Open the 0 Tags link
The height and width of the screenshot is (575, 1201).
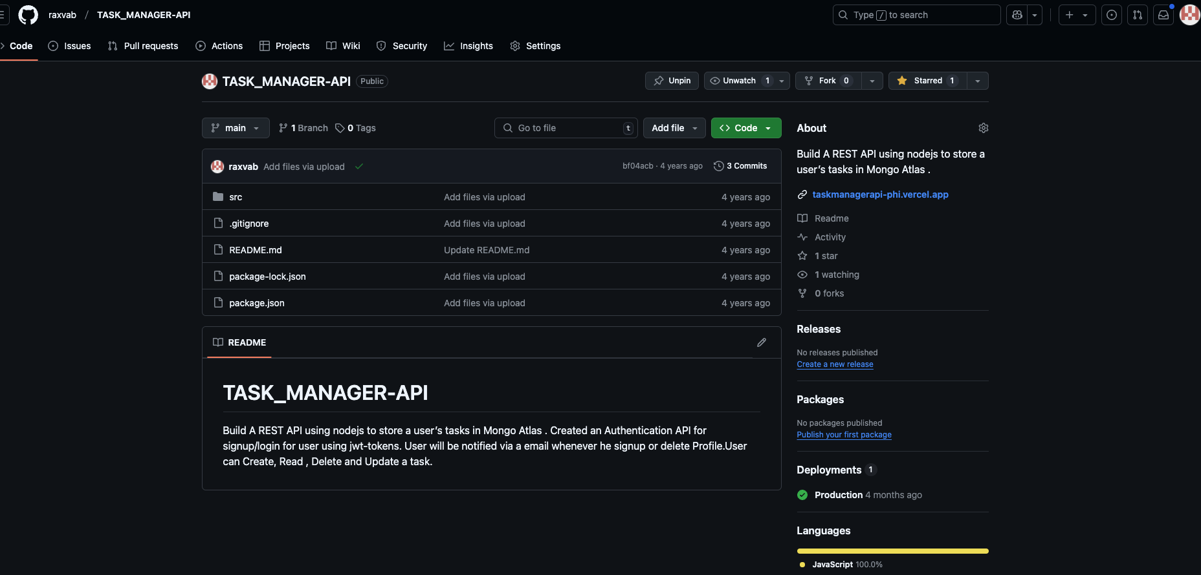(x=355, y=128)
